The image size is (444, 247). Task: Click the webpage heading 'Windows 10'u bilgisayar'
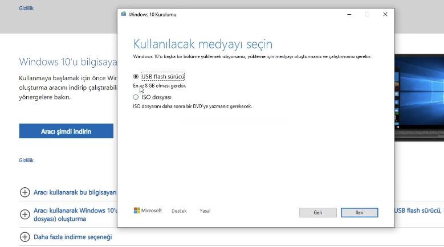pos(68,62)
